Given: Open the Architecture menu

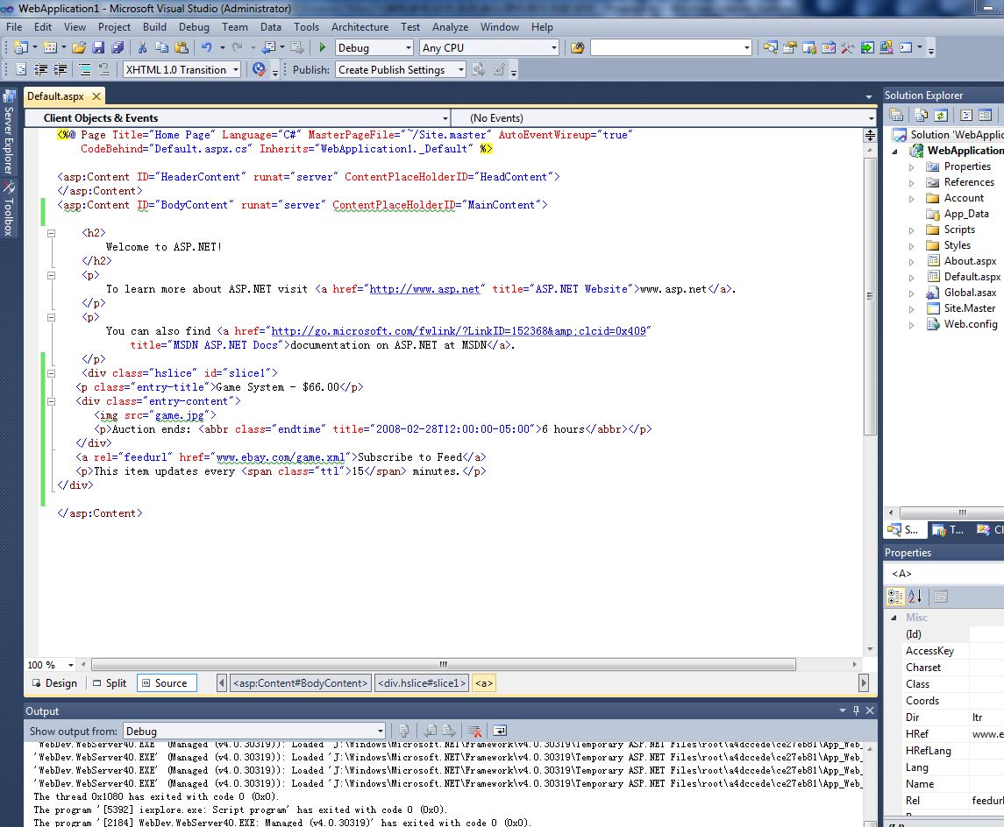Looking at the screenshot, I should tap(360, 27).
